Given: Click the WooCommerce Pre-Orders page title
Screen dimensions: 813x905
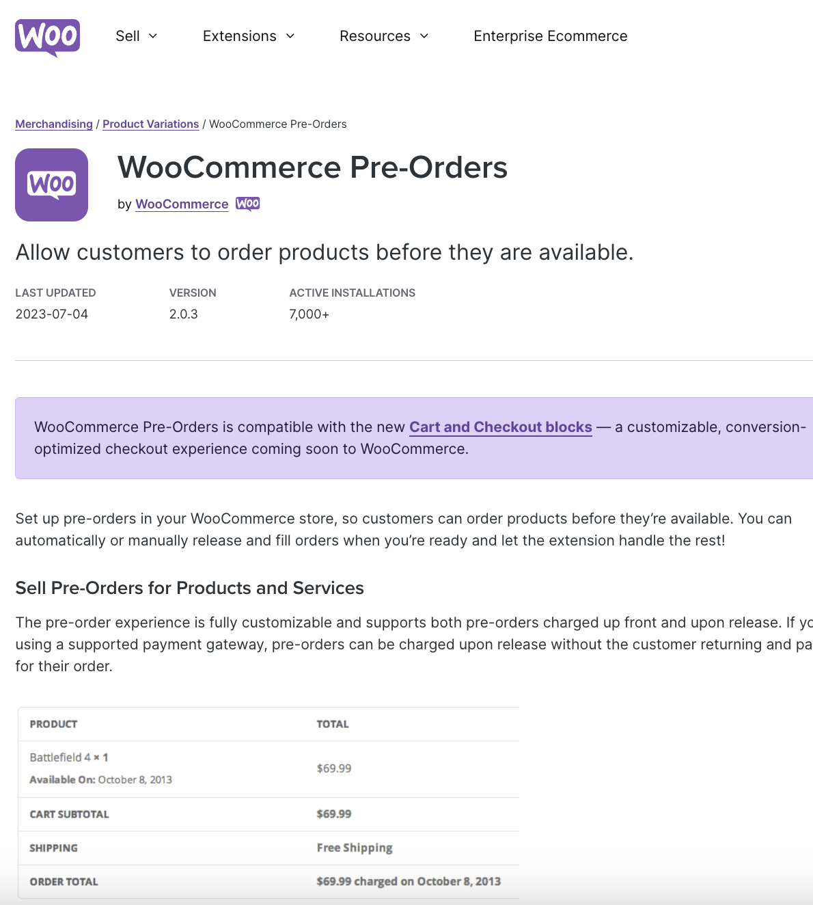Looking at the screenshot, I should [313, 167].
